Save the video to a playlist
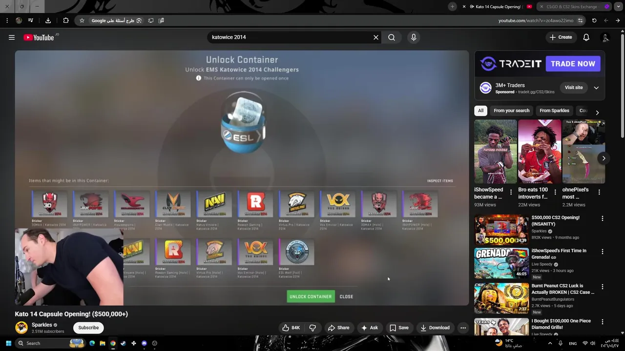Image resolution: width=625 pixels, height=351 pixels. pyautogui.click(x=398, y=328)
